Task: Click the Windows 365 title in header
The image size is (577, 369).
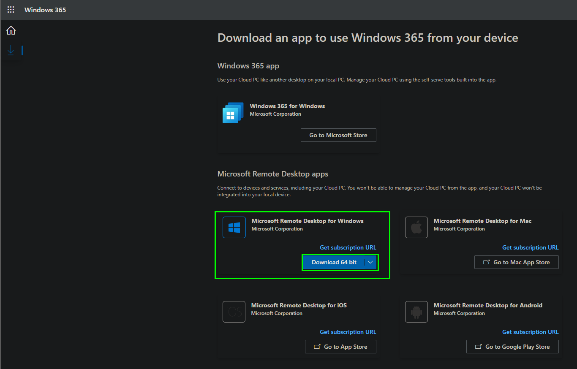Action: (45, 10)
